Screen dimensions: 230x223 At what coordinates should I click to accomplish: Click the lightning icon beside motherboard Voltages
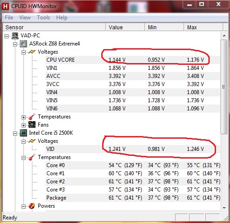pos(32,52)
